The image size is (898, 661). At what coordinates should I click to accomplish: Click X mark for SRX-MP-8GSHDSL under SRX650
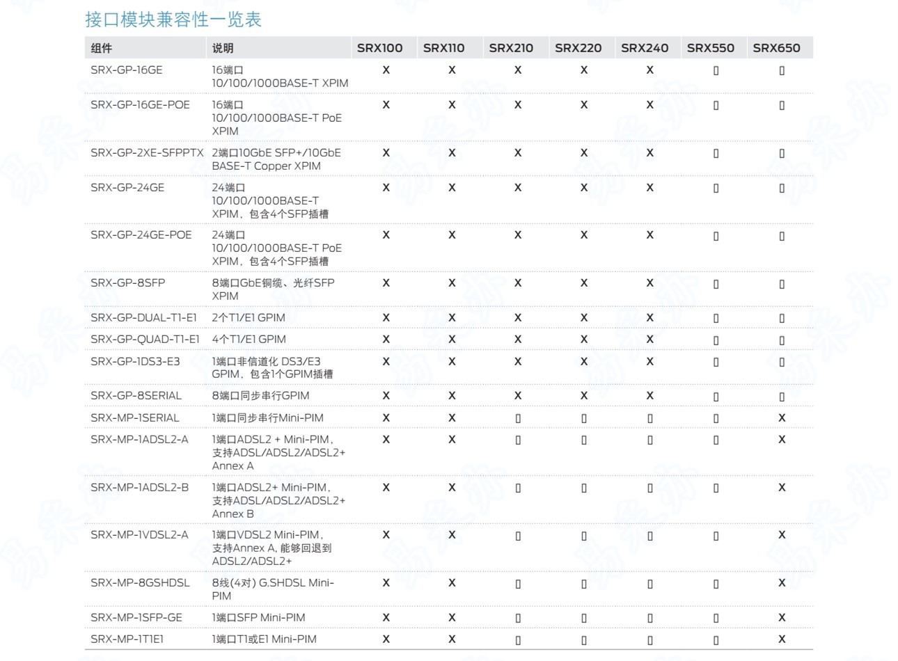[782, 583]
